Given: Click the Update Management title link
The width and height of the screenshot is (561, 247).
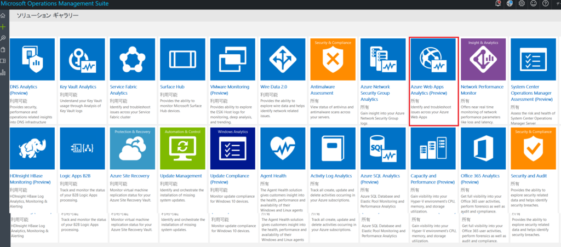Looking at the screenshot, I should [x=181, y=176].
